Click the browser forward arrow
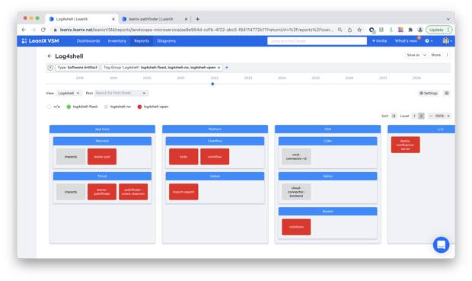472x281 pixels. click(33, 30)
